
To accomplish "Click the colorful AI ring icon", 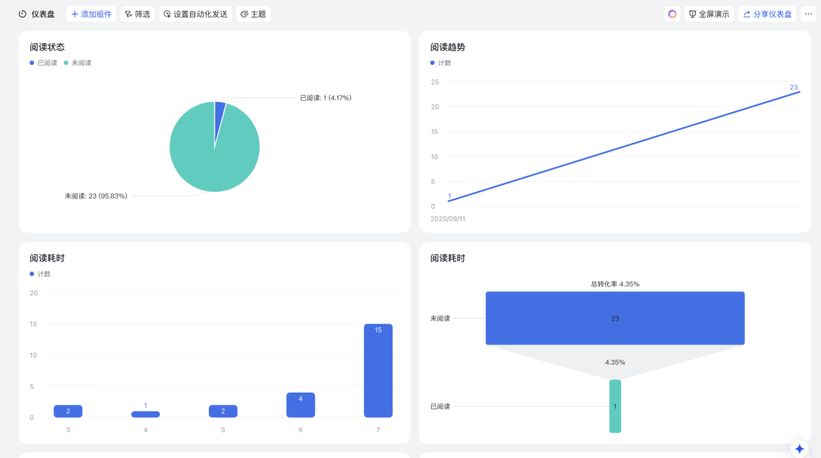I will tap(672, 14).
